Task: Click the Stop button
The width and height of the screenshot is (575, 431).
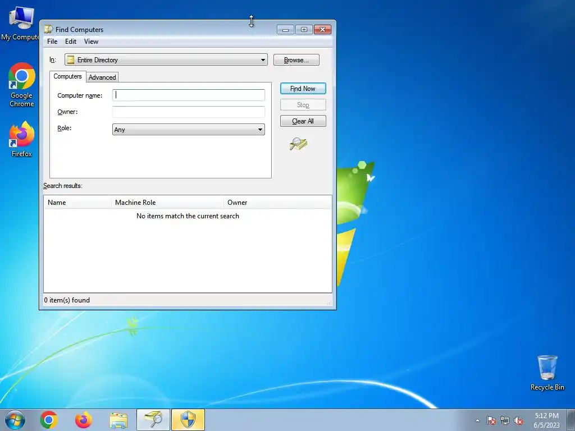Action: click(x=303, y=105)
